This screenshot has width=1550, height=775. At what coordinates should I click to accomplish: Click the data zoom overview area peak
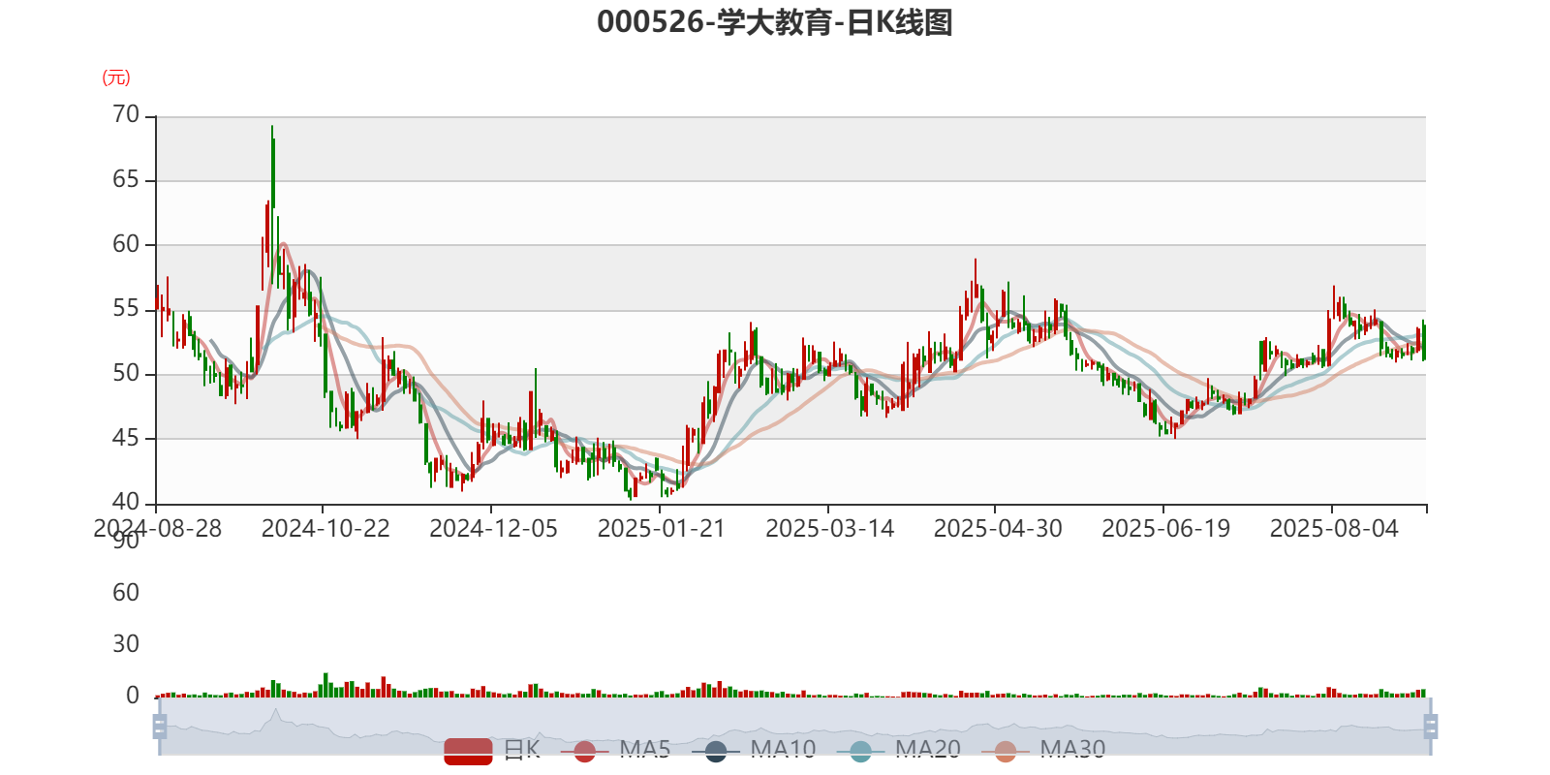tap(276, 712)
